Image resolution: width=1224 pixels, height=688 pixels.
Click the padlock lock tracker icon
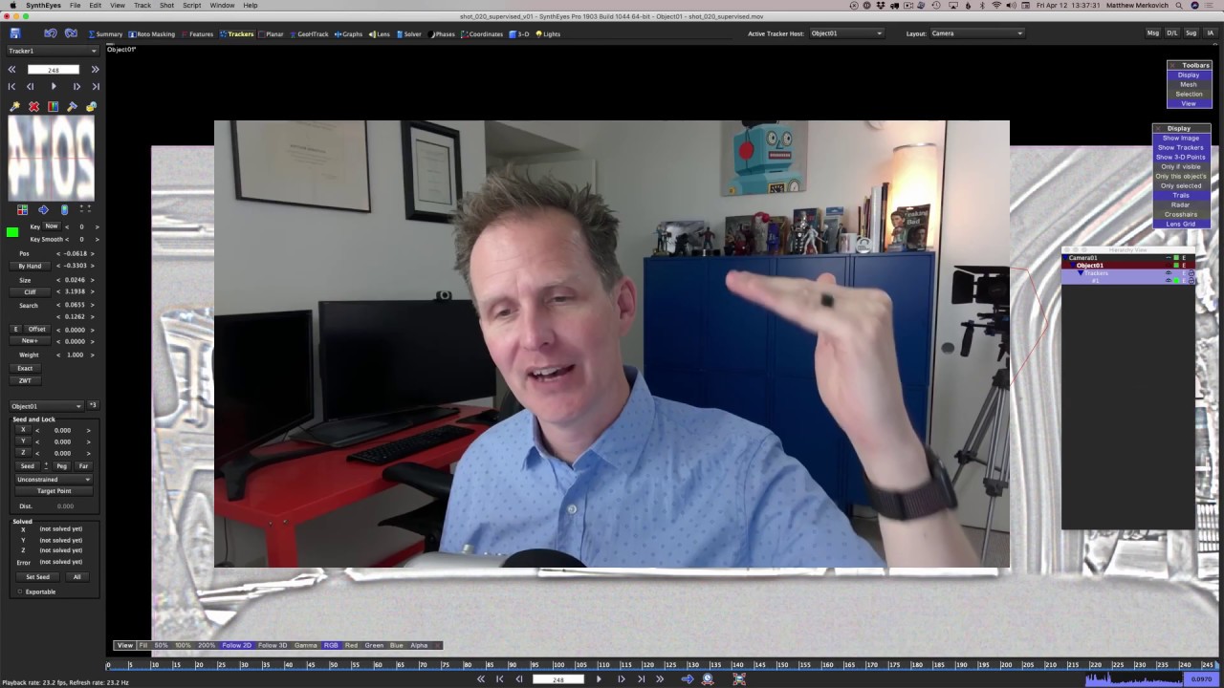click(x=91, y=106)
